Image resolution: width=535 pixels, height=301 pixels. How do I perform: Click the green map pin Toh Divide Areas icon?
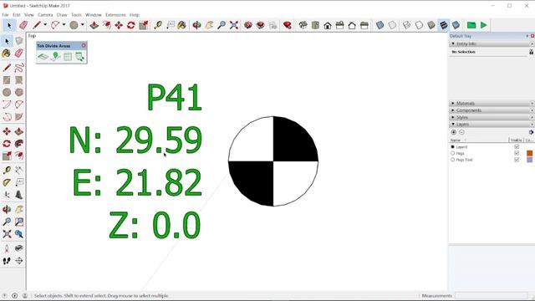[55, 56]
